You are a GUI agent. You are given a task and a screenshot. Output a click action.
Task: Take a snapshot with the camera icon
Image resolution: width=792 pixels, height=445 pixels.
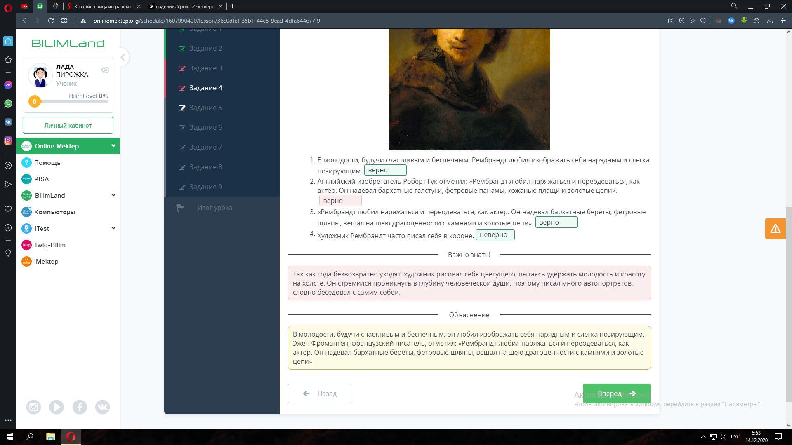[671, 21]
